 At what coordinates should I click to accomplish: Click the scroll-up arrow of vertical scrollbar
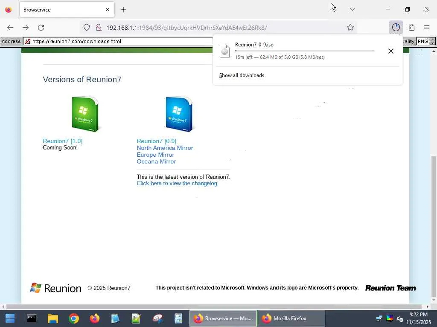(434, 51)
